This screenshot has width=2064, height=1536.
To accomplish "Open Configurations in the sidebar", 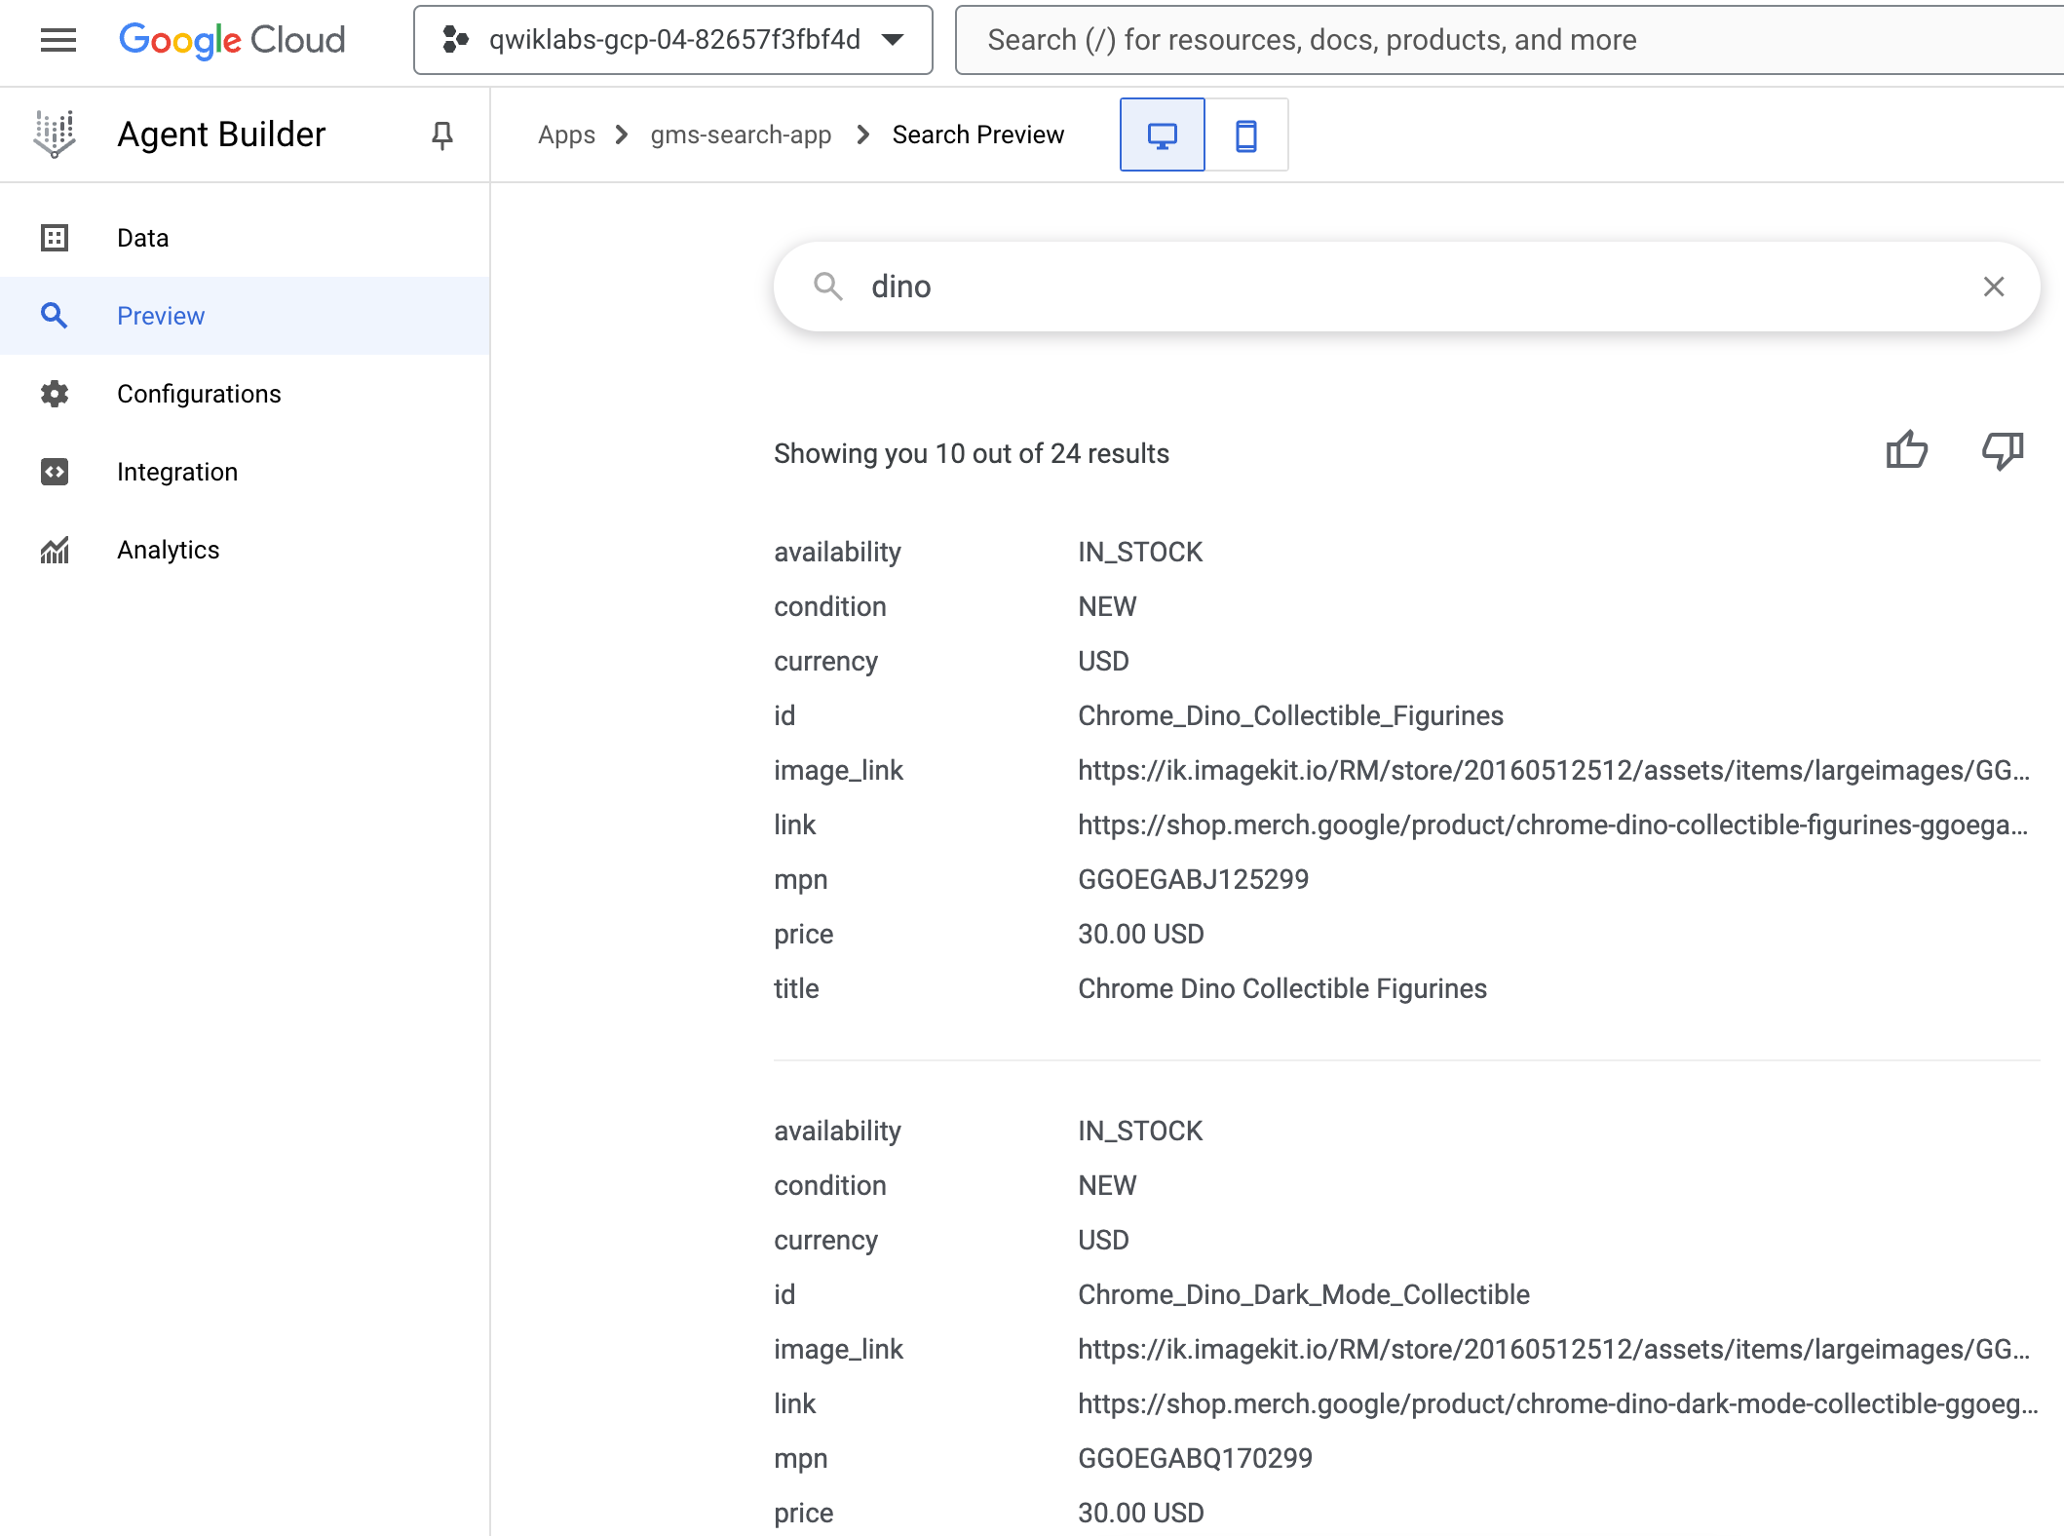I will (245, 394).
